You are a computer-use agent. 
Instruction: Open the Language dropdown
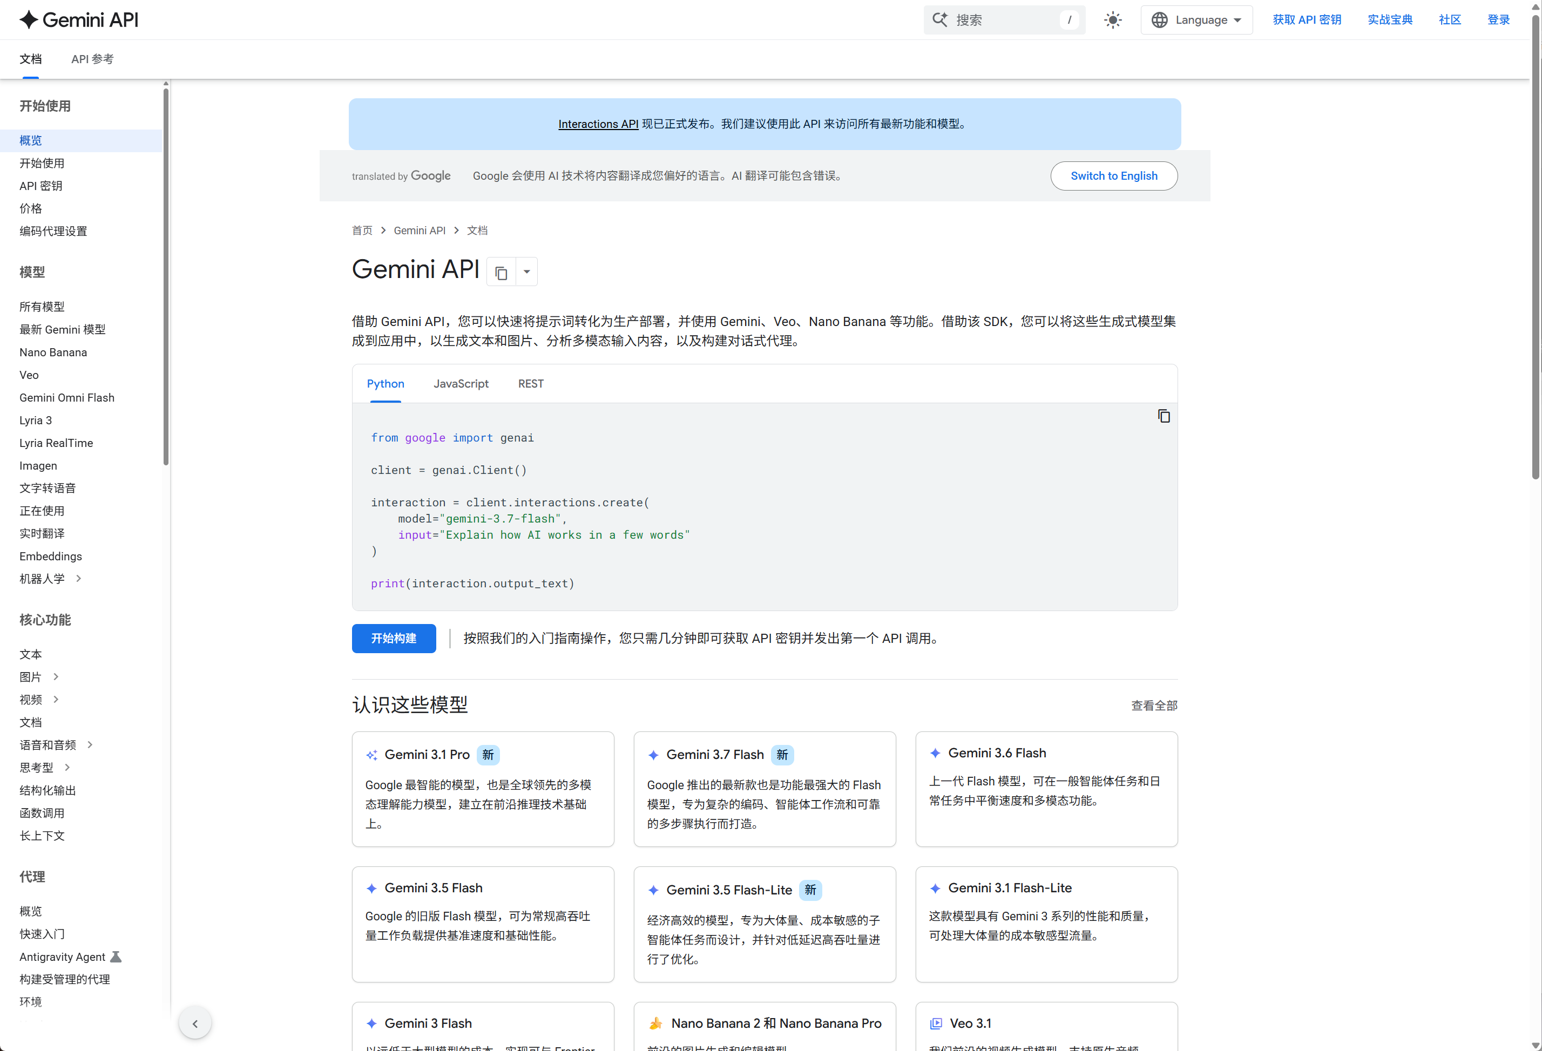(x=1196, y=20)
